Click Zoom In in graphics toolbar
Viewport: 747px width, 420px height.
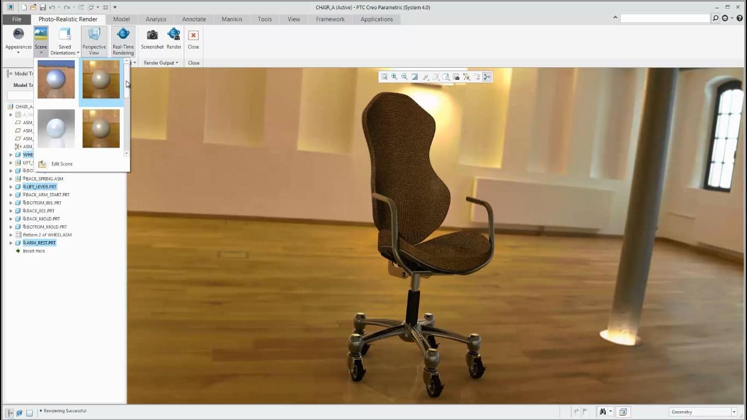[x=394, y=77]
